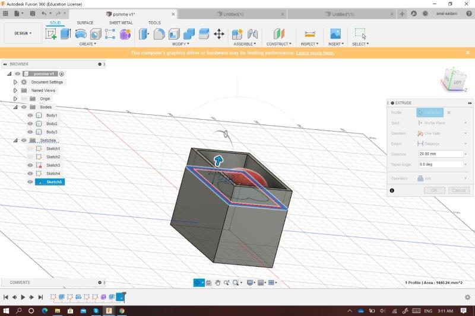Select the Revolve tool

(x=81, y=34)
